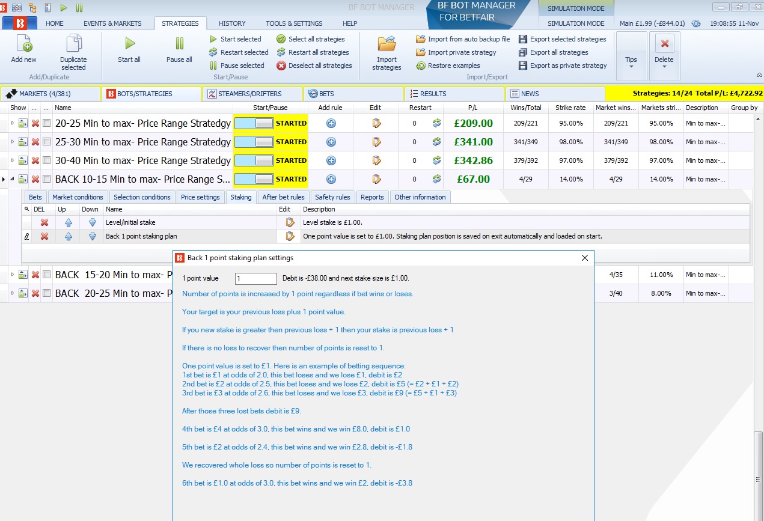The height and width of the screenshot is (521, 764).
Task: Click the 1 point value input field
Action: 255,279
